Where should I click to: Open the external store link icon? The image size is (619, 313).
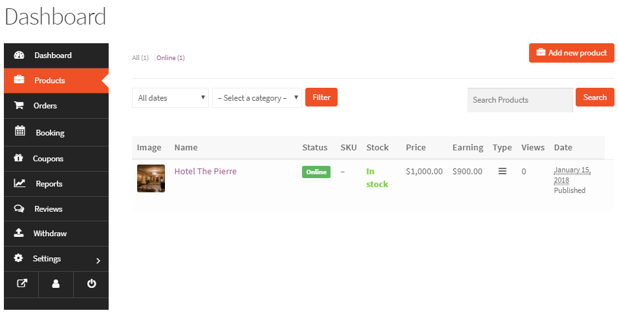[21, 283]
